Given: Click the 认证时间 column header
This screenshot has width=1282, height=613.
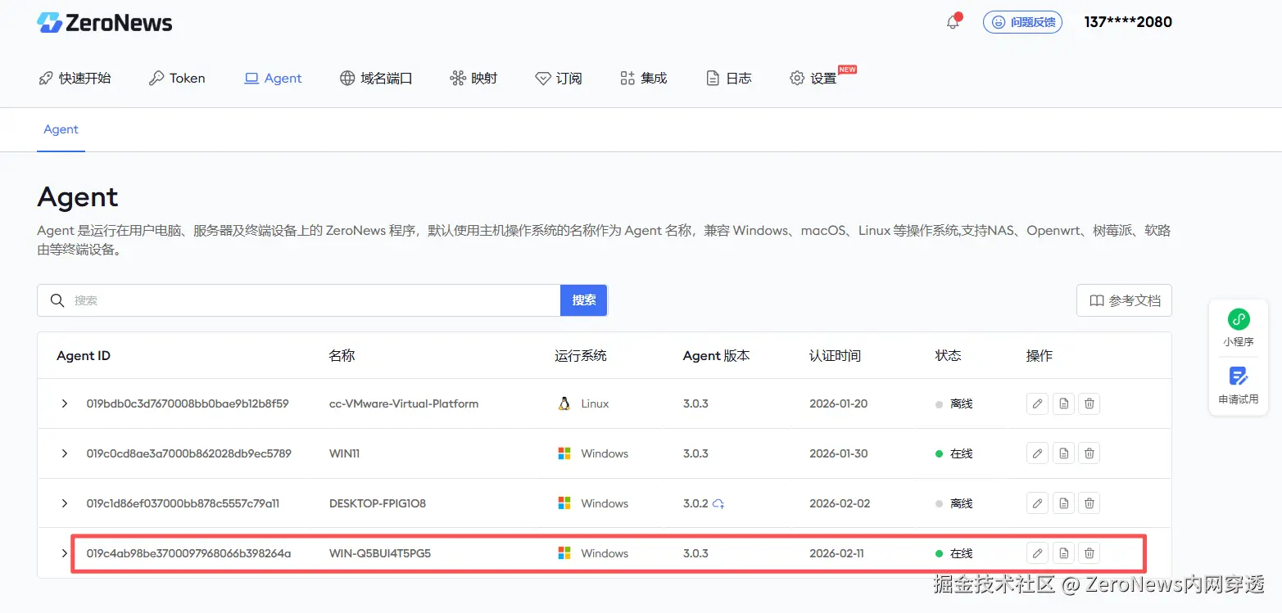Looking at the screenshot, I should 835,356.
